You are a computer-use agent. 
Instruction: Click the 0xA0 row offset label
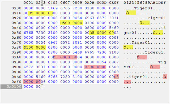[16, 57]
